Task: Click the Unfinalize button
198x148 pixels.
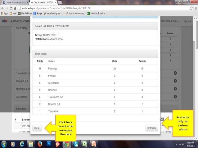Action: 152,128
